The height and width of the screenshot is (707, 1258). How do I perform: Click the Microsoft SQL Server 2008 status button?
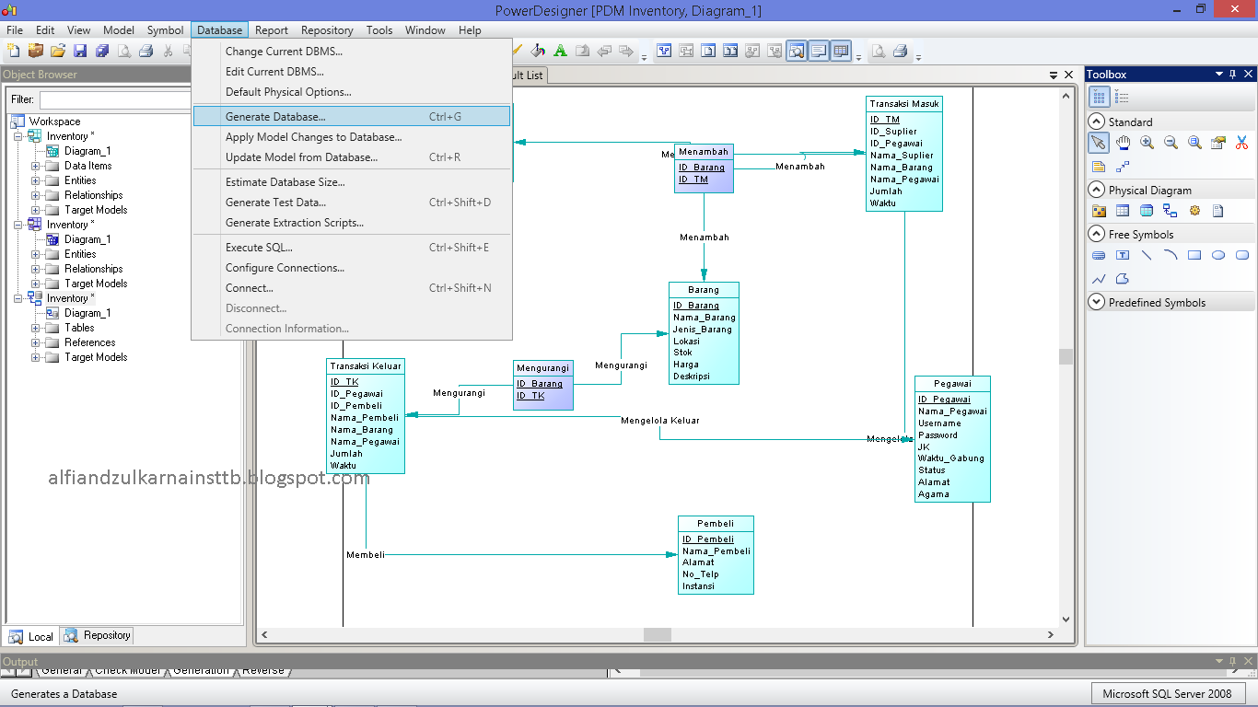(x=1168, y=693)
